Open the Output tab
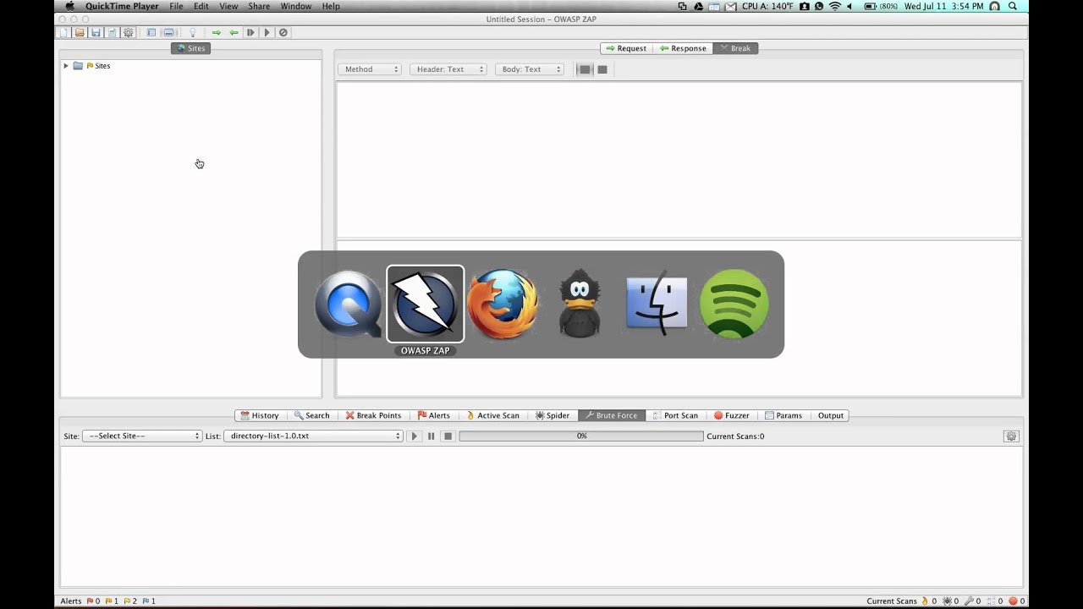This screenshot has width=1083, height=609. pos(830,415)
